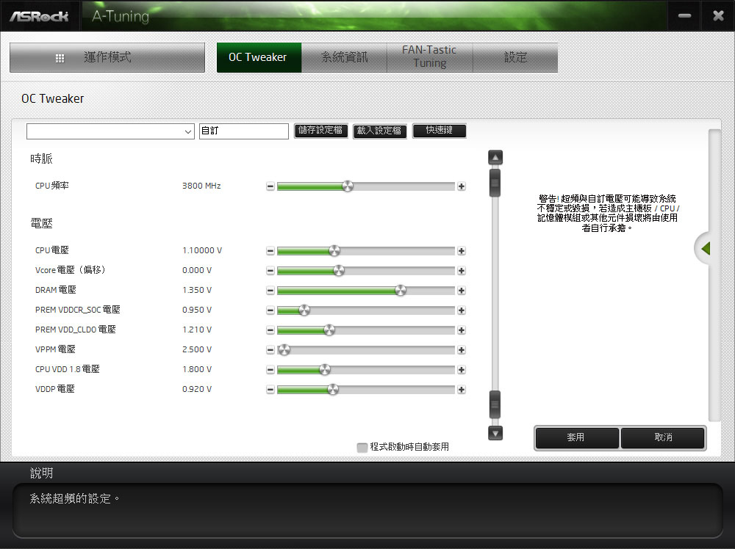Raise CPU VDD 1.8電壓 with plus icon
The height and width of the screenshot is (549, 735).
click(462, 370)
